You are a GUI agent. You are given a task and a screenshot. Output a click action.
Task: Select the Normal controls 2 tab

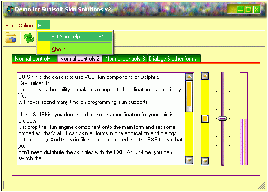coord(80,59)
